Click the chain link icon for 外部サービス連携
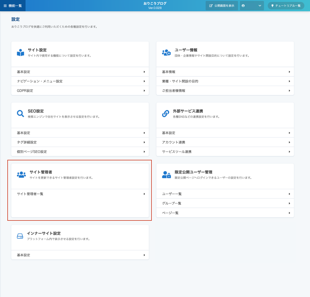Screen dimensions: 310x297 pos(166,114)
